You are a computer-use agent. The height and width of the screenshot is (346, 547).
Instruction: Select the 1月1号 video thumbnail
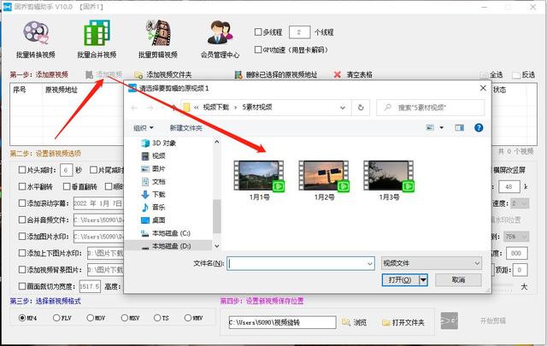(259, 175)
